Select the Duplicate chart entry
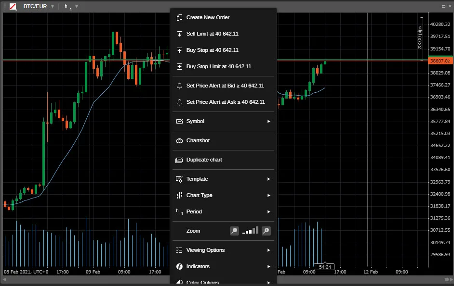The height and width of the screenshot is (286, 454). point(223,160)
